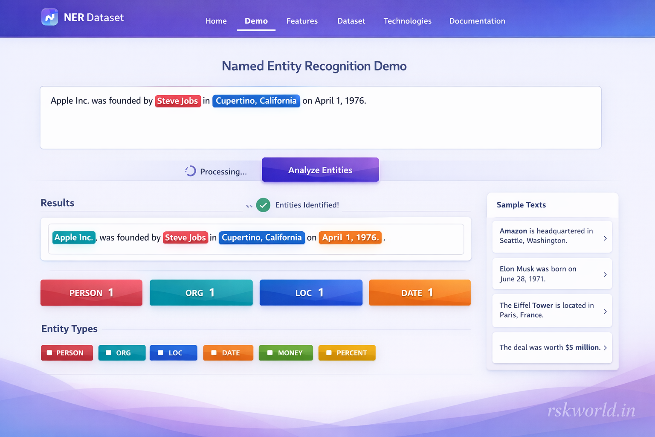Screen dimensions: 655x437
Task: Switch to the Home tab
Action: [x=216, y=21]
